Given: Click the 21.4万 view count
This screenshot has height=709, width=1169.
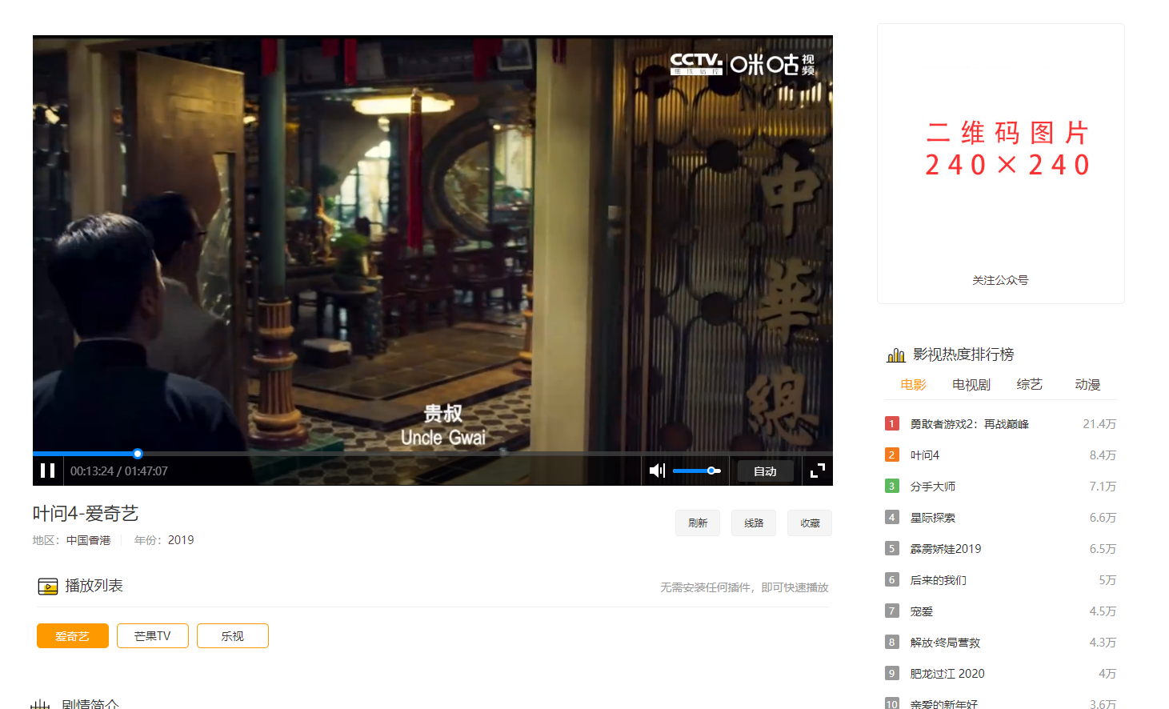Looking at the screenshot, I should (x=1099, y=424).
